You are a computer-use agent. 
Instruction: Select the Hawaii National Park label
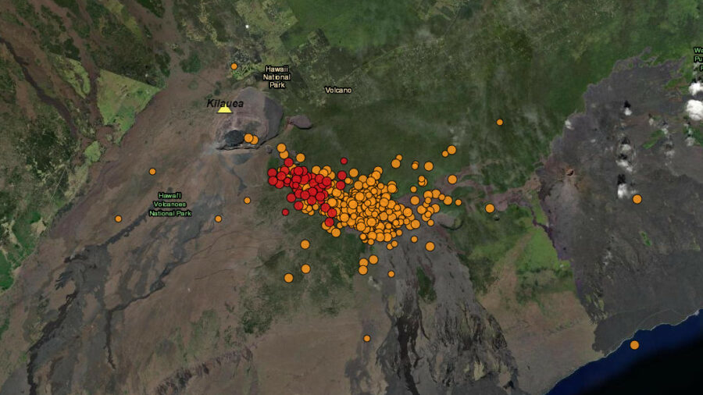(277, 77)
